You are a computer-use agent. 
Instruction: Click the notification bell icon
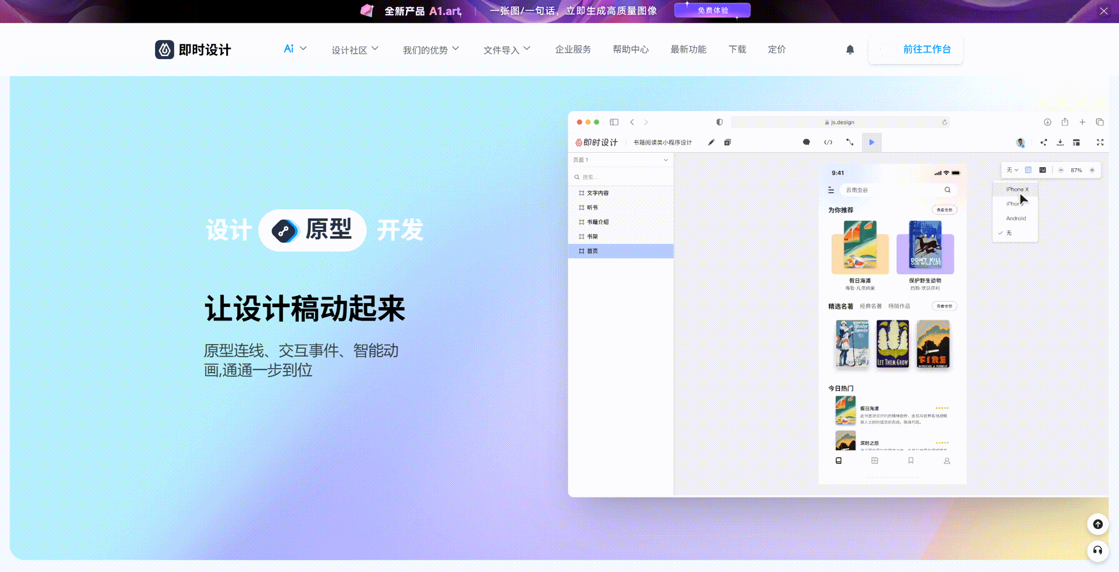(x=850, y=50)
